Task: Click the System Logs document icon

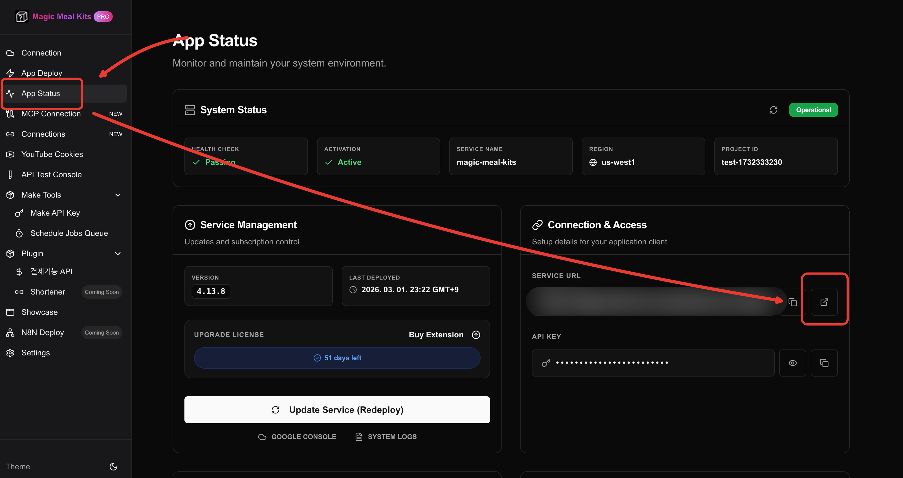Action: (359, 437)
